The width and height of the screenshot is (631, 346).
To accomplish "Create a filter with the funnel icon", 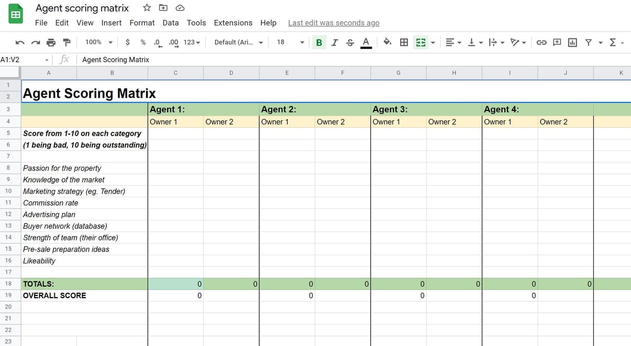I will (x=588, y=42).
